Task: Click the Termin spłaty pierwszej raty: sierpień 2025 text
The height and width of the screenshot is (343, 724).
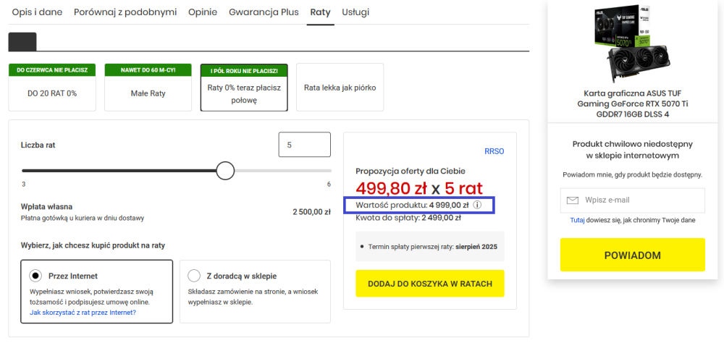Action: pyautogui.click(x=433, y=247)
